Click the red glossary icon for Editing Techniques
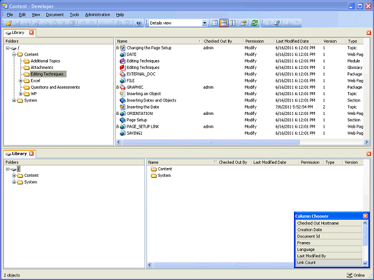Image resolution: width=374 pixels, height=280 pixels. point(122,68)
